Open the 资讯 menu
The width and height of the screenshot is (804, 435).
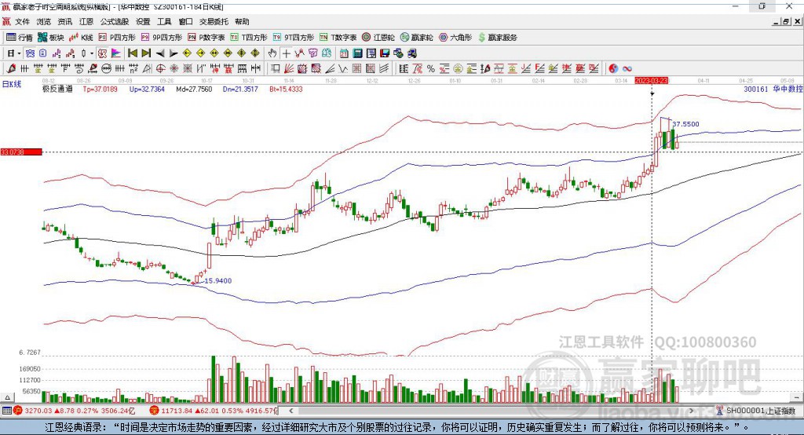(65, 21)
